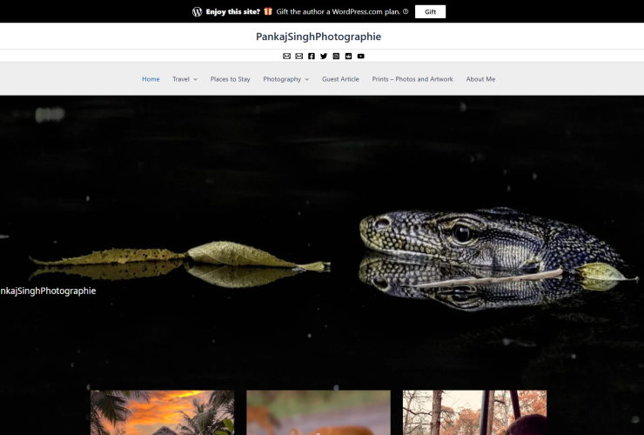
Task: Open the leftmost mail icon in social row
Action: tap(286, 56)
